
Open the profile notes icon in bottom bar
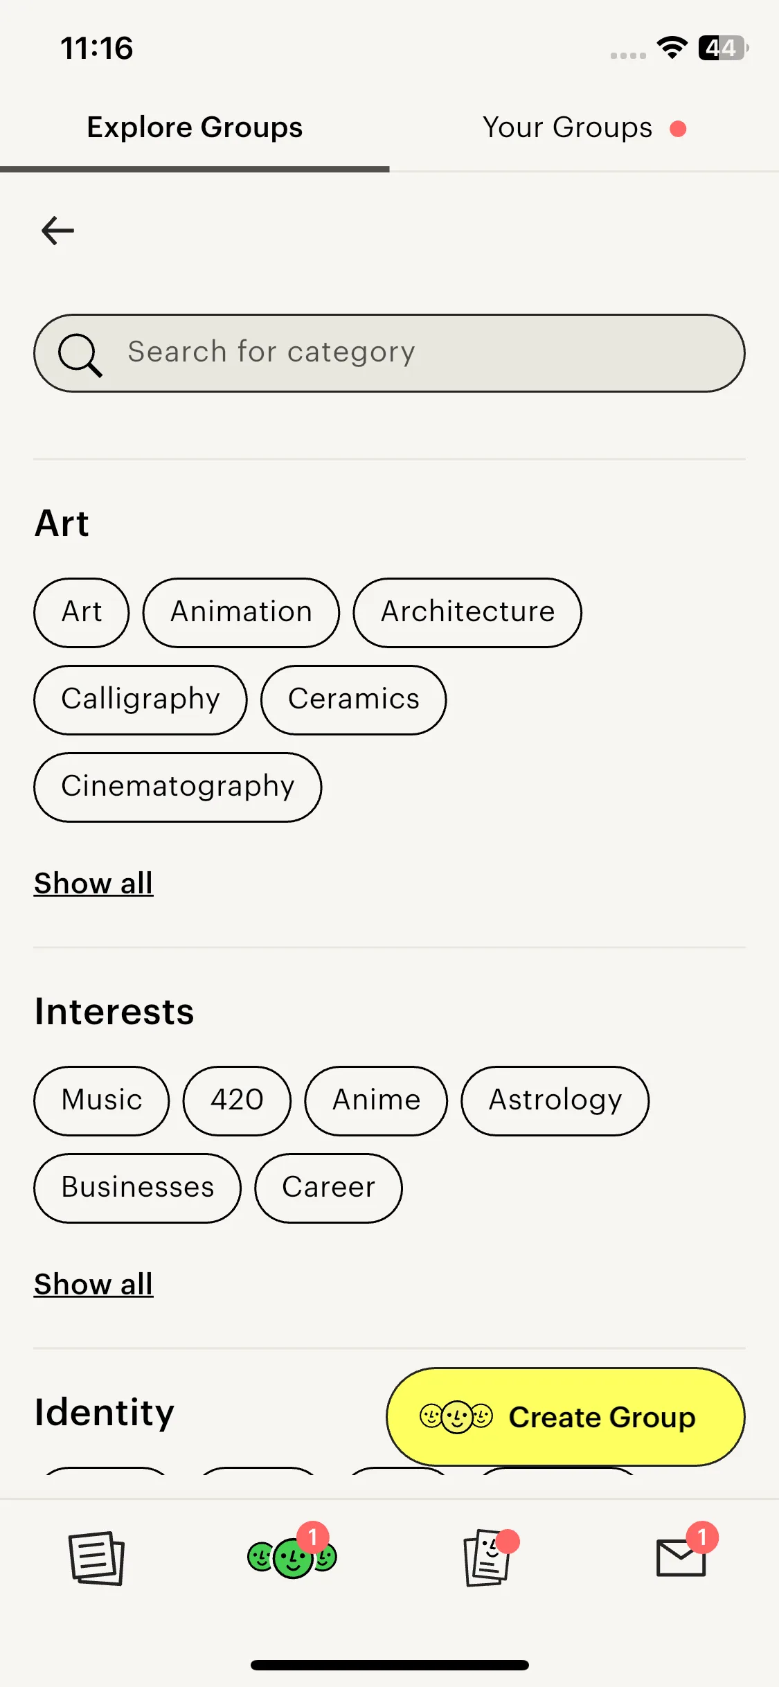coord(487,1558)
